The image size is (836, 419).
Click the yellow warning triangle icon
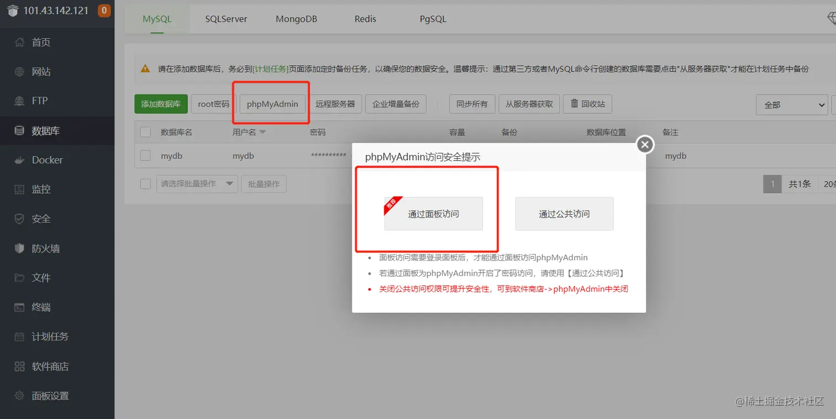tap(145, 69)
